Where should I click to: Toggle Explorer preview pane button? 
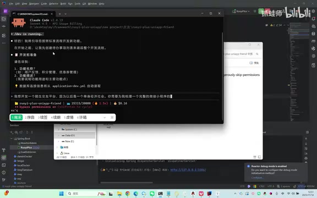pyautogui.click(x=254, y=63)
